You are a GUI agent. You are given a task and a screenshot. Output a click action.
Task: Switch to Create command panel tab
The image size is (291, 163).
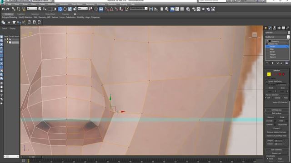pos(266,28)
